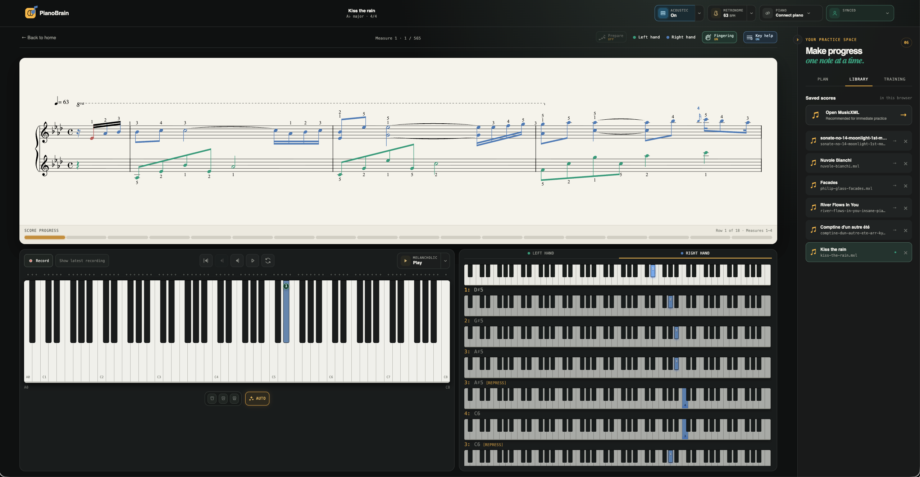Viewport: 920px width, 477px height.
Task: Click the 1: D♯5 mini keyboard step
Action: pos(617,275)
